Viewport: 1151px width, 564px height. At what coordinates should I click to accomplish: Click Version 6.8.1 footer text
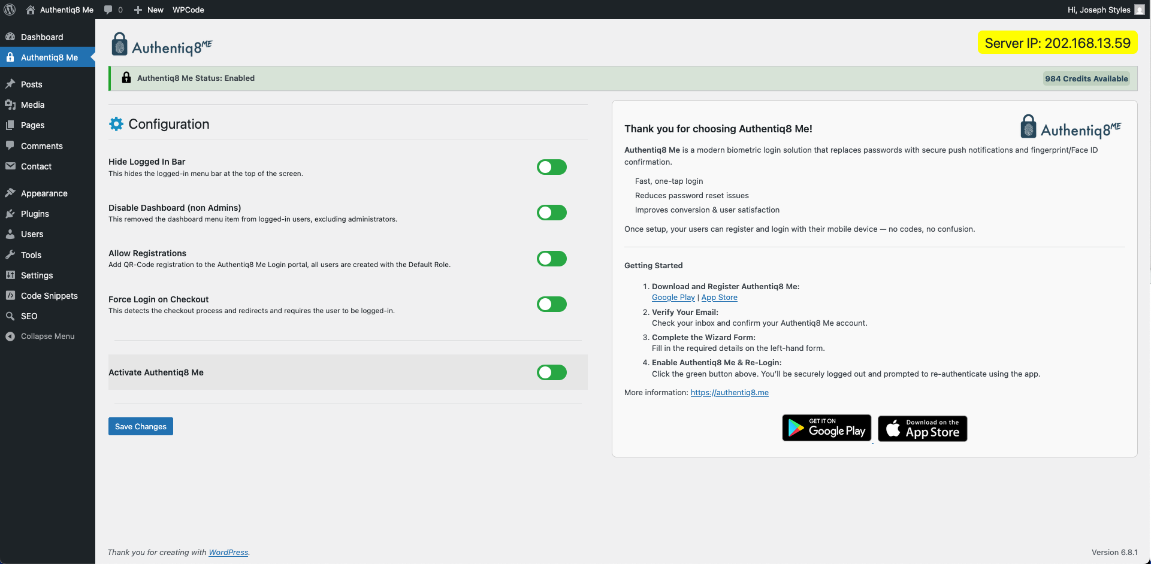pyautogui.click(x=1114, y=552)
